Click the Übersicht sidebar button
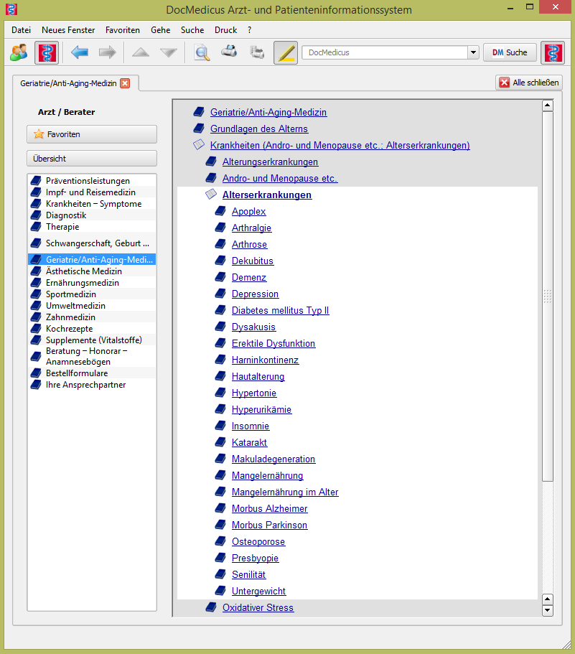This screenshot has height=654, width=575. [x=92, y=159]
